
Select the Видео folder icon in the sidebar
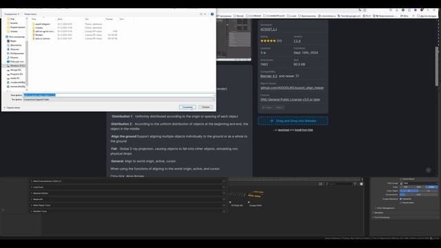pos(8,41)
